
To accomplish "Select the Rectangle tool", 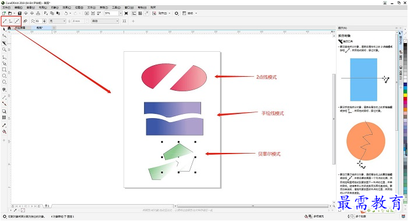I will [x=4, y=70].
